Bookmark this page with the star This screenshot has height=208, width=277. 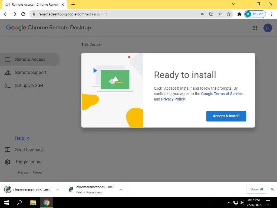(228, 14)
